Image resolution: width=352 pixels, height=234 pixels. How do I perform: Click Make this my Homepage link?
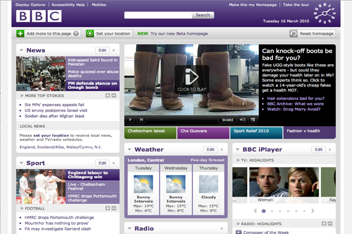pos(253,5)
